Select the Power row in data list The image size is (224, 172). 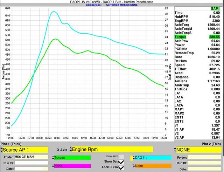click(x=198, y=45)
